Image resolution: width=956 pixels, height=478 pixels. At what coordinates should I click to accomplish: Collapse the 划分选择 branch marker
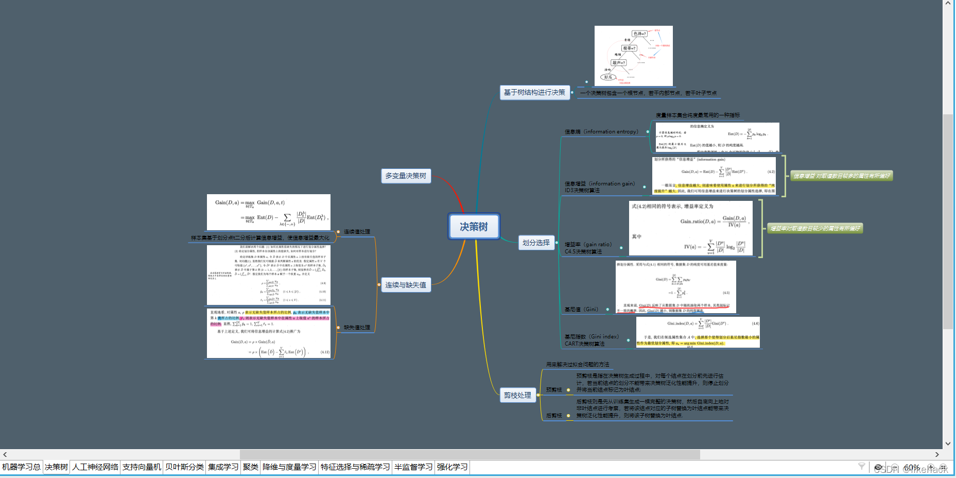(x=557, y=243)
